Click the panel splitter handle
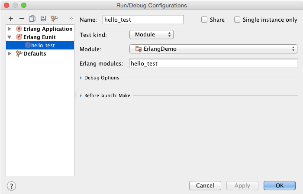 (x=76, y=95)
